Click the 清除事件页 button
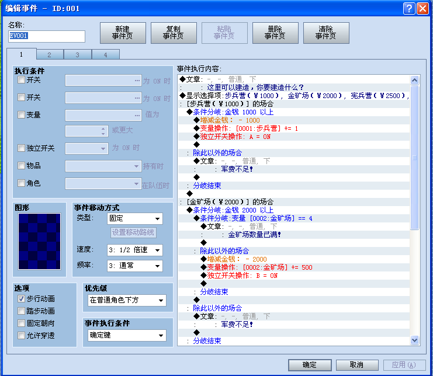The height and width of the screenshot is (376, 433). tap(326, 33)
